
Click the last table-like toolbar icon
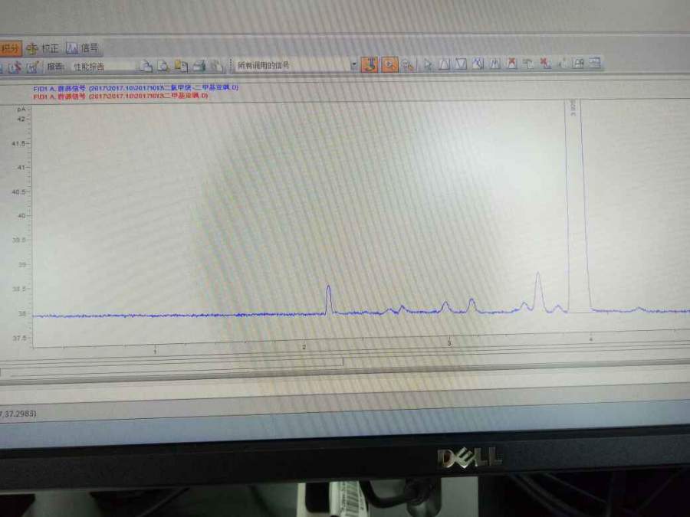(594, 63)
